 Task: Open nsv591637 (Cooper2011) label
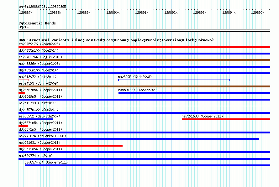(139, 90)
